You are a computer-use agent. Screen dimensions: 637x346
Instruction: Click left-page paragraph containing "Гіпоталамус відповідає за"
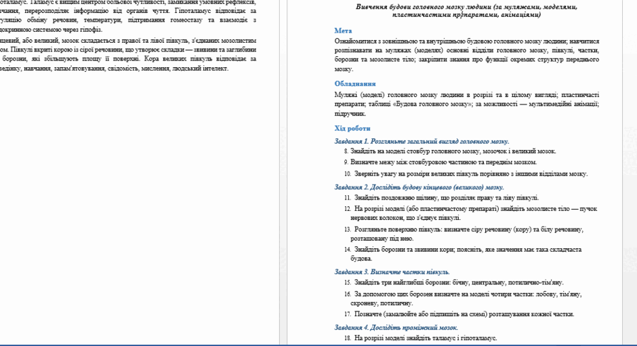(x=128, y=16)
